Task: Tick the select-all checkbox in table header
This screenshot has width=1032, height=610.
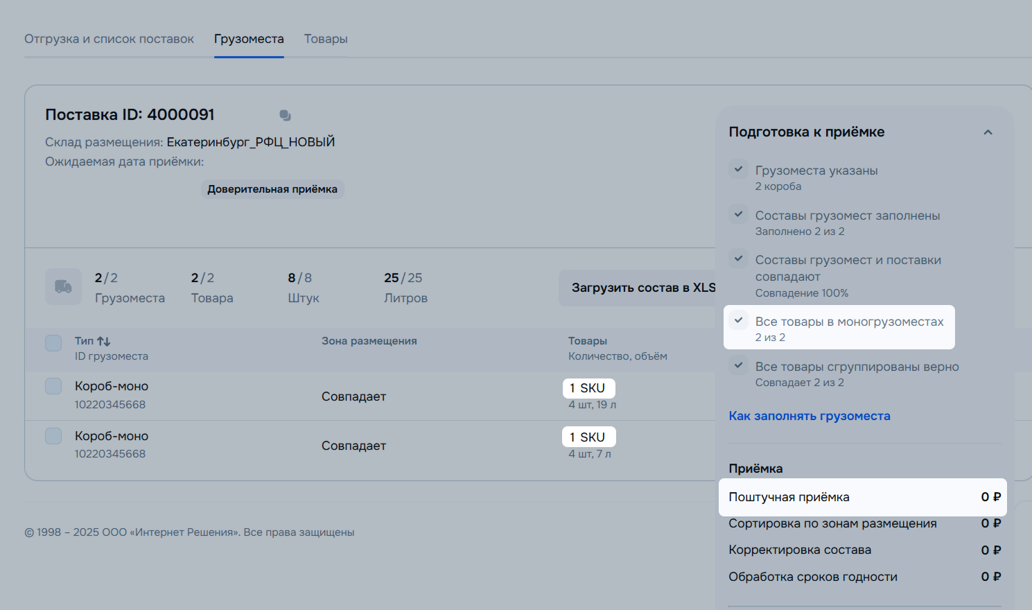Action: click(53, 343)
